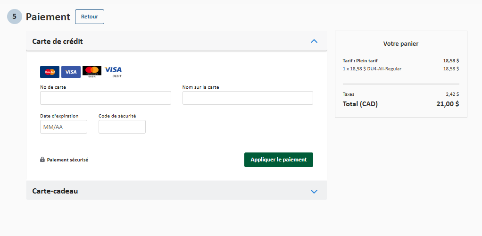This screenshot has height=236, width=482.
Task: Click the Mastercard debit logo
Action: tap(92, 71)
